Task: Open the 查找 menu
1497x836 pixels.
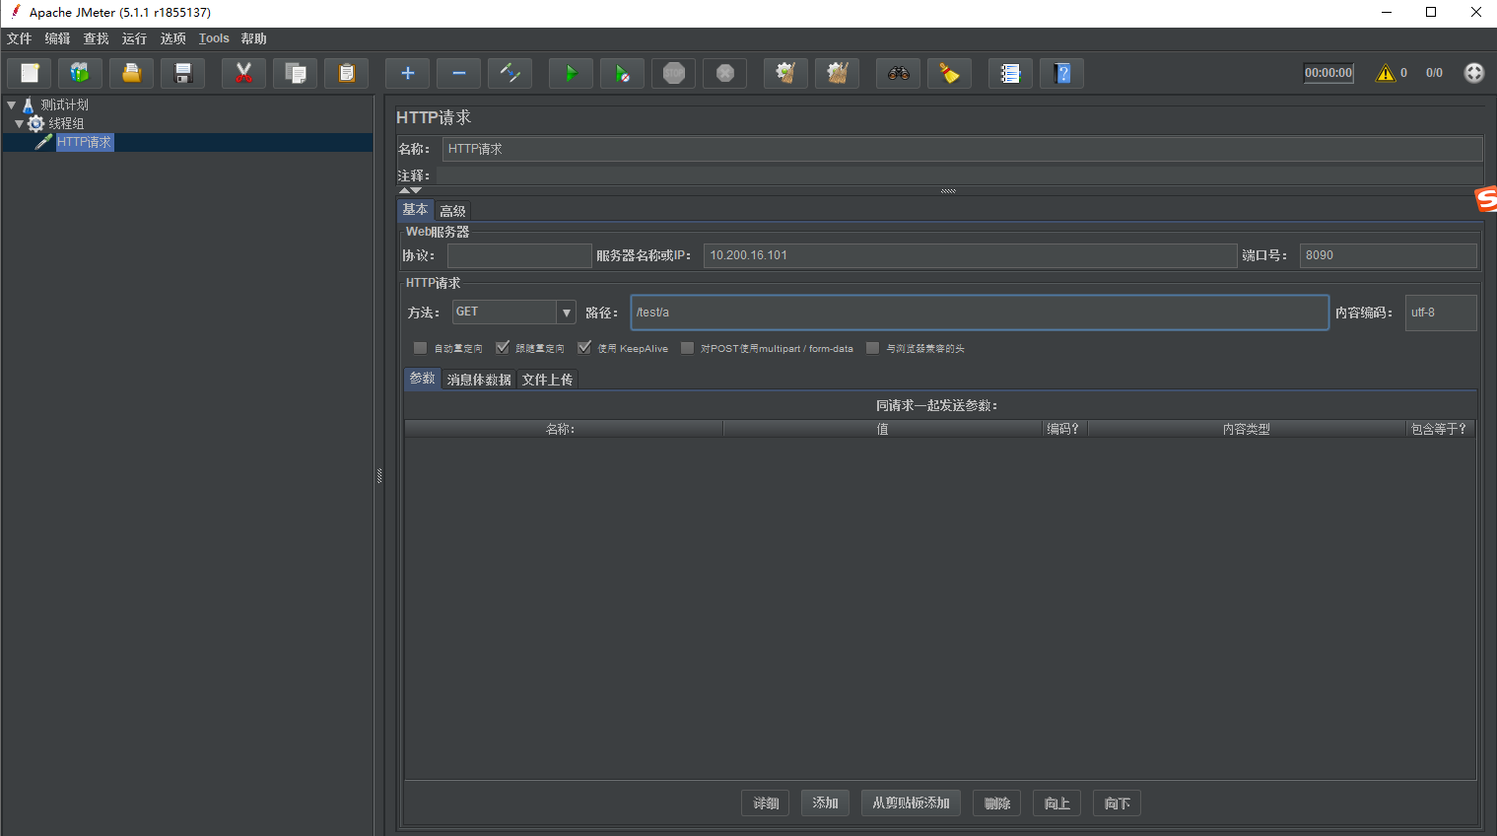Action: click(96, 38)
